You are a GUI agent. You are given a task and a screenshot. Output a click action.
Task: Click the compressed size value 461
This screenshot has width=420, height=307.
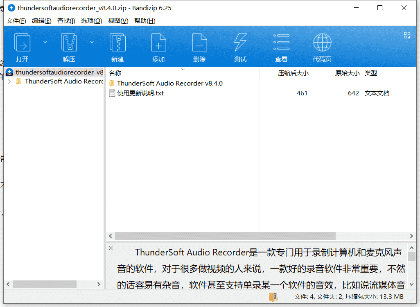(x=302, y=93)
